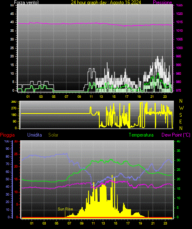Click wind direction axis value 270
The image size is (192, 229).
click(14, 109)
